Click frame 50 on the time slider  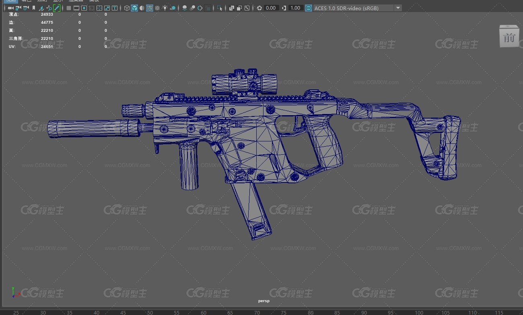tap(150, 312)
